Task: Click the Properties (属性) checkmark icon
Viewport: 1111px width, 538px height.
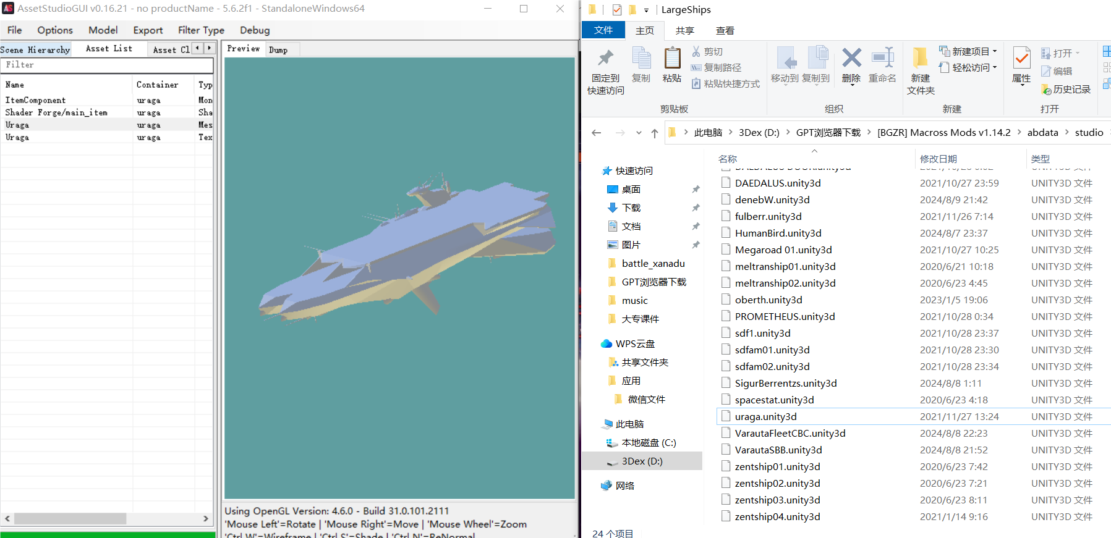Action: 1021,58
